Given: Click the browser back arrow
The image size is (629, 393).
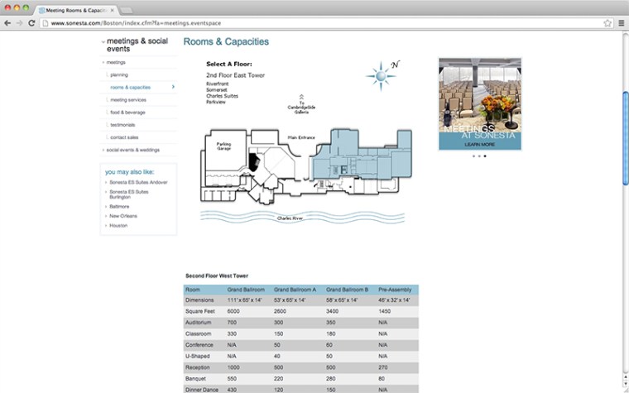Looking at the screenshot, I should click(x=7, y=23).
